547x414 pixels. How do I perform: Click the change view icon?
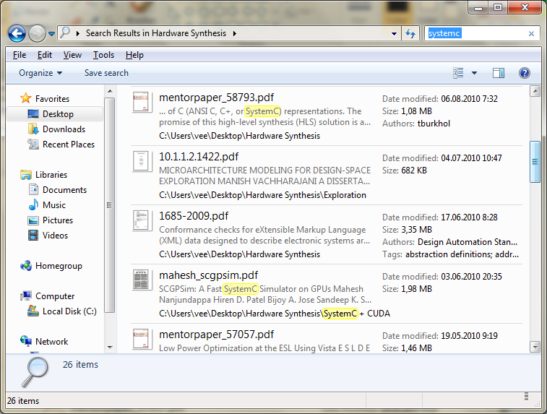458,73
